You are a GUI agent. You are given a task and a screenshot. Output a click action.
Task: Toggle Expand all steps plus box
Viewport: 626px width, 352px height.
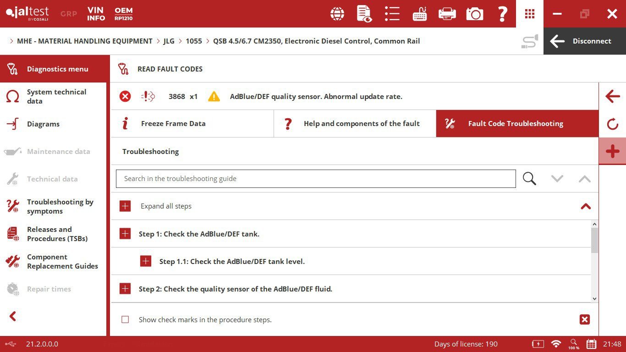[125, 206]
